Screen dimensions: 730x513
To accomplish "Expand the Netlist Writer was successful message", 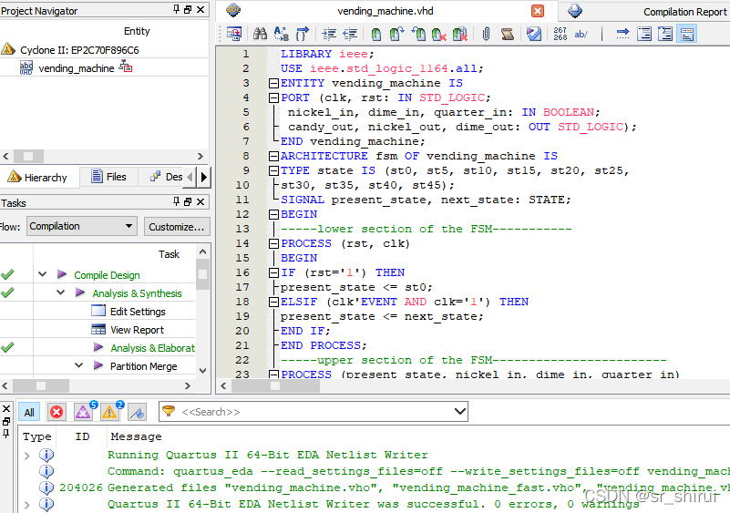I will [27, 505].
